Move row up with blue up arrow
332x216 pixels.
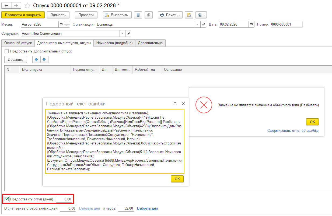pos(36,59)
